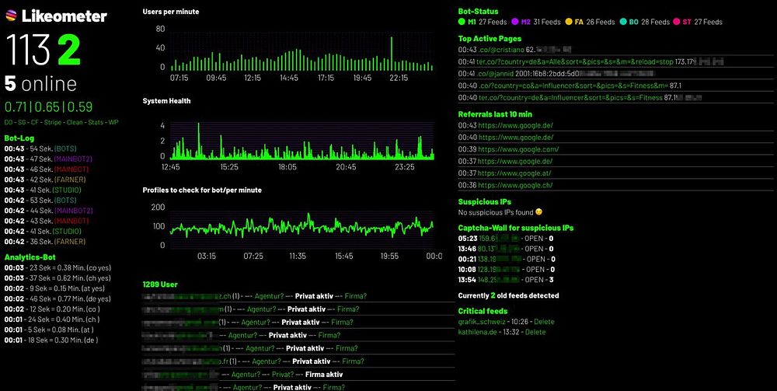The width and height of the screenshot is (777, 391).
Task: Open captcha IP starting 159.6
Action: 499,239
